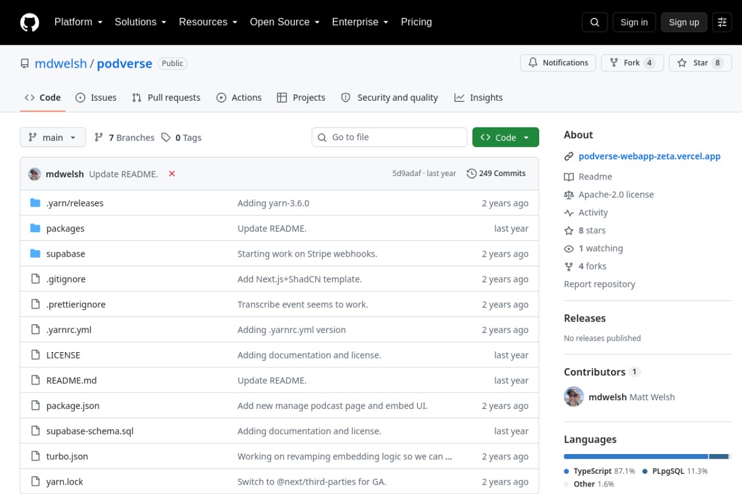View the 7 Branches link
This screenshot has width=742, height=494.
[125, 138]
